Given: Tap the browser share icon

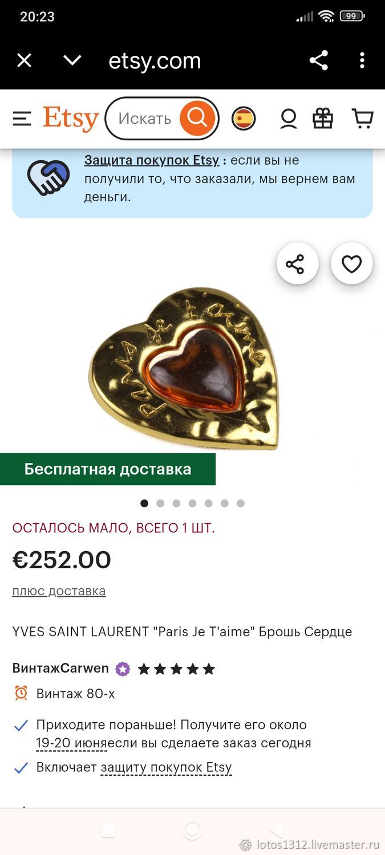Looking at the screenshot, I should pyautogui.click(x=319, y=60).
